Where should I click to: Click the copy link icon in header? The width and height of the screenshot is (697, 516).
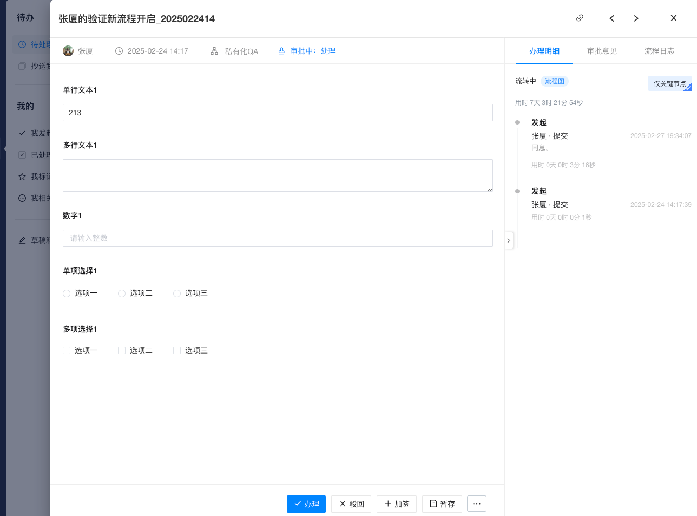click(x=580, y=18)
